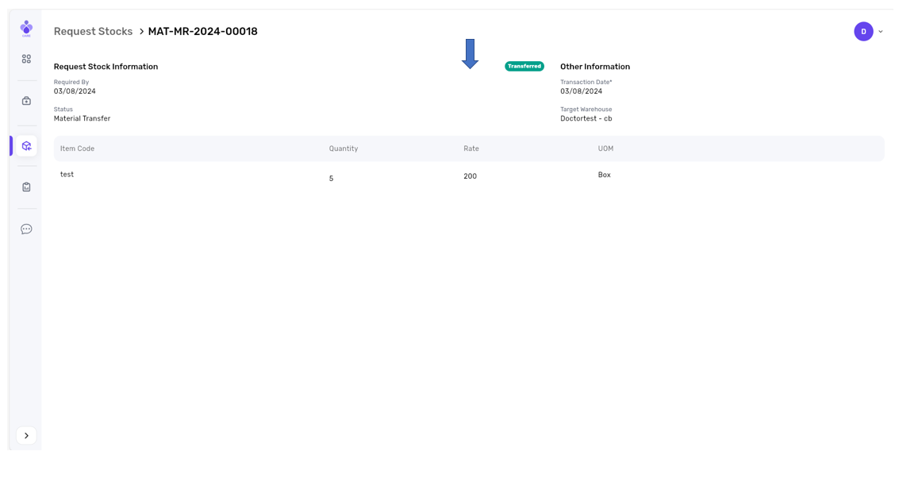The width and height of the screenshot is (922, 478).
Task: Click the blue down arrow icon
Action: [x=470, y=54]
